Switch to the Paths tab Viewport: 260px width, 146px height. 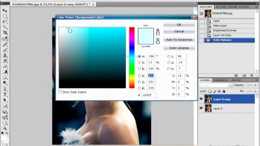click(x=236, y=80)
